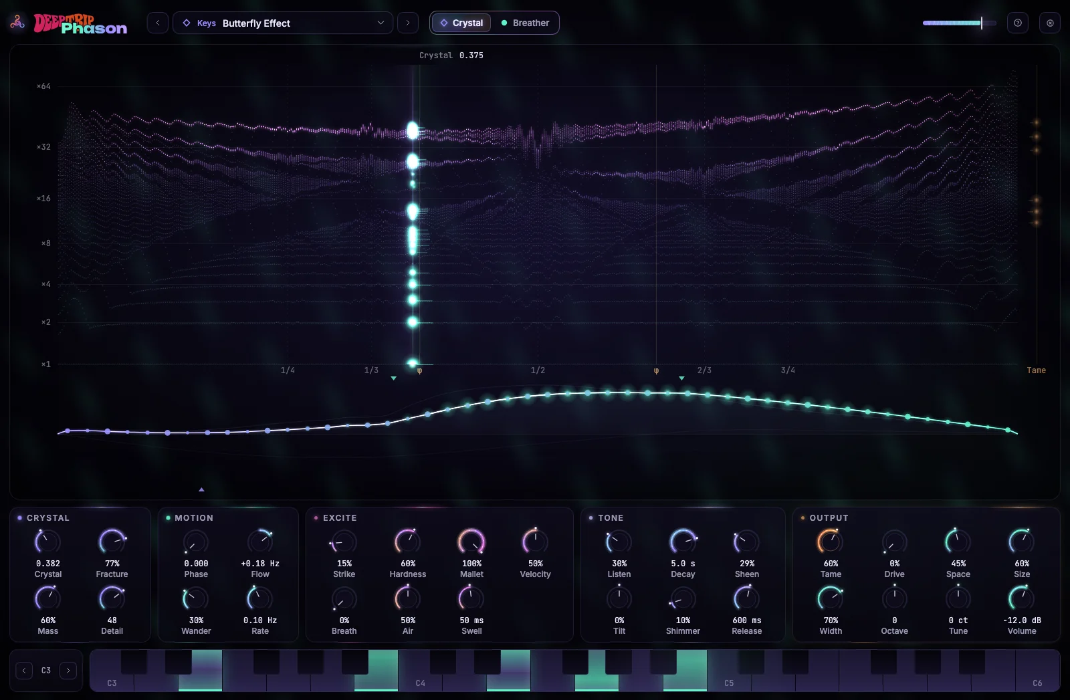Image resolution: width=1070 pixels, height=700 pixels.
Task: Switch to the Crystal mode tab
Action: (x=461, y=23)
